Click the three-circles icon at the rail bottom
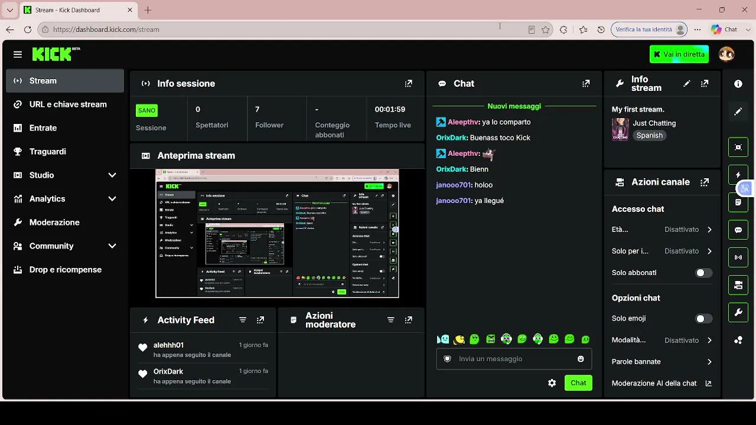Viewport: 756px width, 425px height. tap(738, 340)
